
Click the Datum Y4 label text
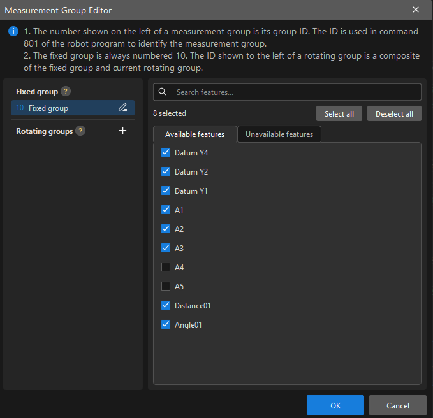(x=191, y=152)
